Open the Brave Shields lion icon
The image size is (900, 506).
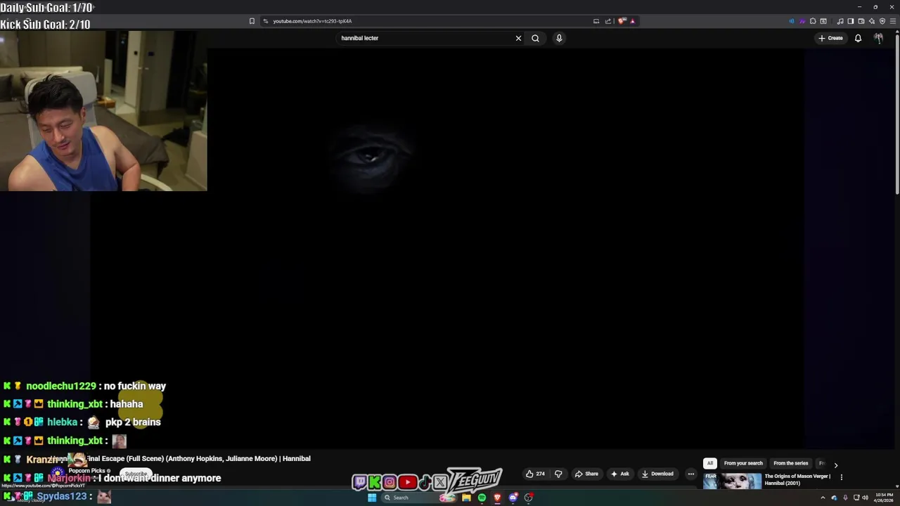[x=622, y=21]
